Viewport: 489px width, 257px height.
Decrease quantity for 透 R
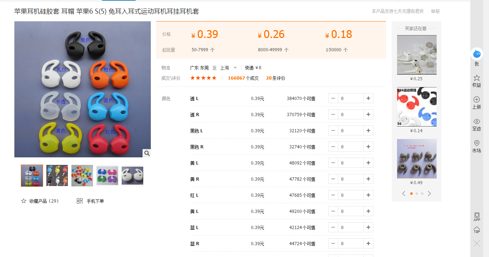[333, 114]
